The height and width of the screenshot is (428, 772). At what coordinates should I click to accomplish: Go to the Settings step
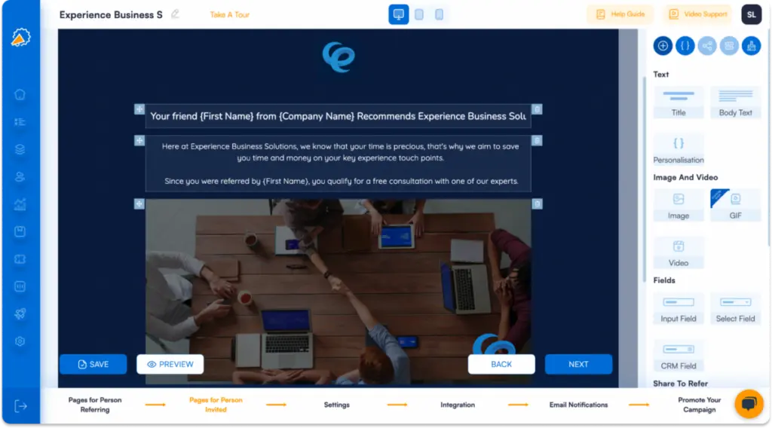pos(336,405)
